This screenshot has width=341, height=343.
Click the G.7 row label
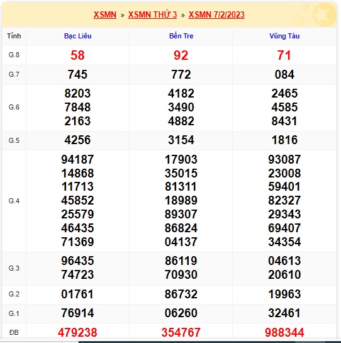14,75
